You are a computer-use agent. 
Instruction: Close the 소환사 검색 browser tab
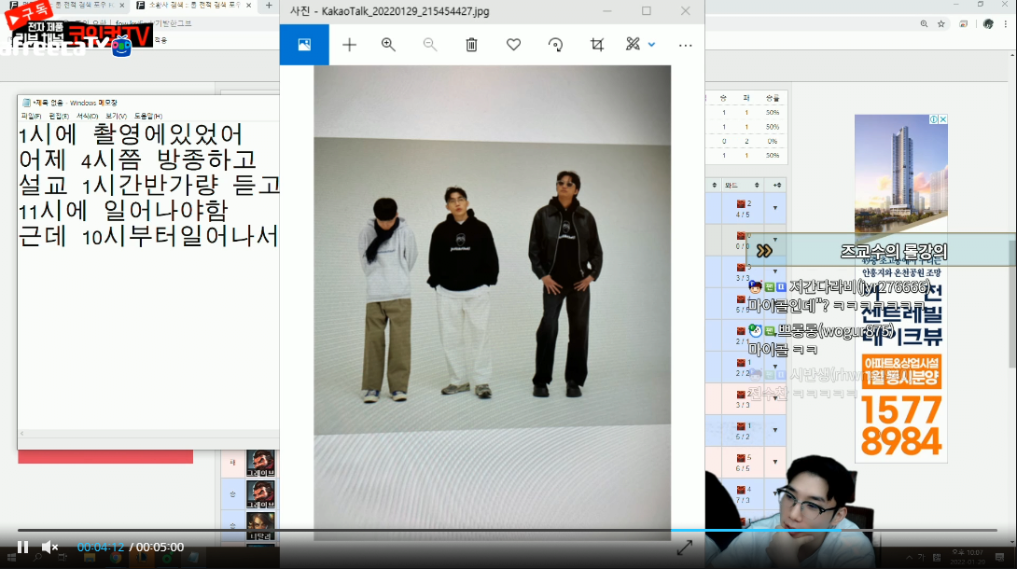tap(248, 6)
